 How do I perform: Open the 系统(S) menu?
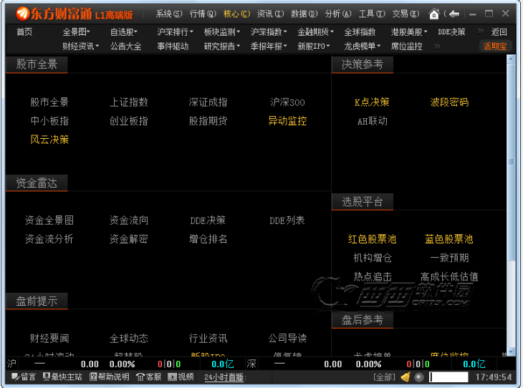(169, 14)
